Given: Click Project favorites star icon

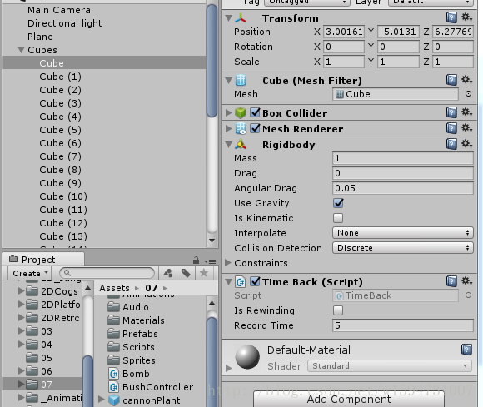Looking at the screenshot, I should point(204,273).
